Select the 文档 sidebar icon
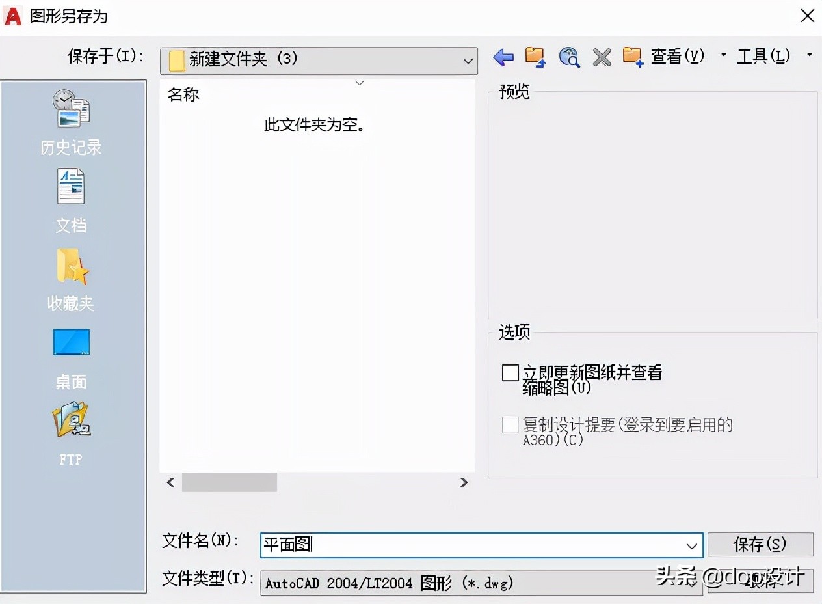Viewport: 822px width, 604px height. [70, 186]
